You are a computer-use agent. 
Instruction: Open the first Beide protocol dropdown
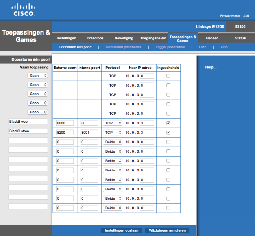(113, 142)
